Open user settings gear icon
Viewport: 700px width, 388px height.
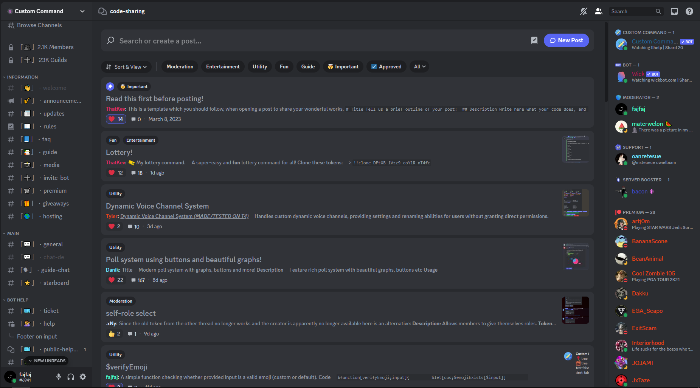click(83, 377)
